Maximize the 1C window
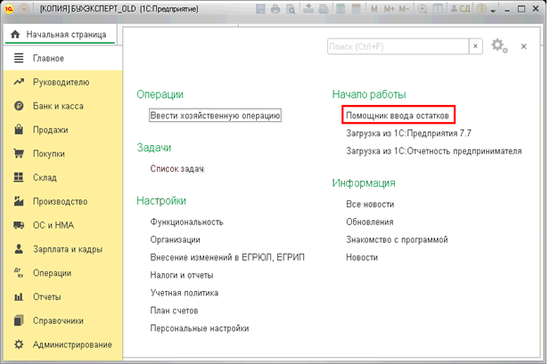Image resolution: width=550 pixels, height=364 pixels. (x=521, y=9)
